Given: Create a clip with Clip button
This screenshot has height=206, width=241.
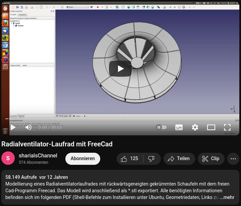Looking at the screenshot, I should click(x=211, y=159).
